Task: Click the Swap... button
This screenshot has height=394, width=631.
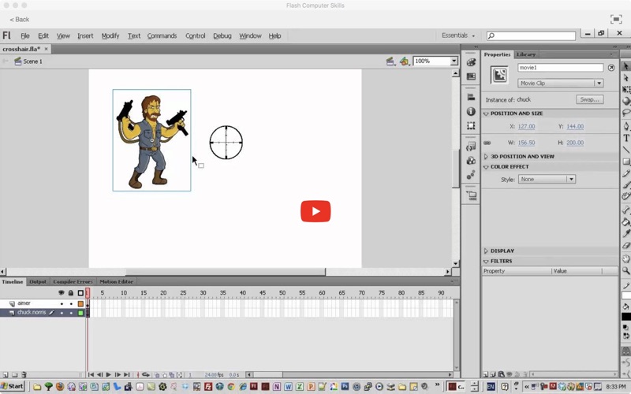Action: (x=589, y=99)
